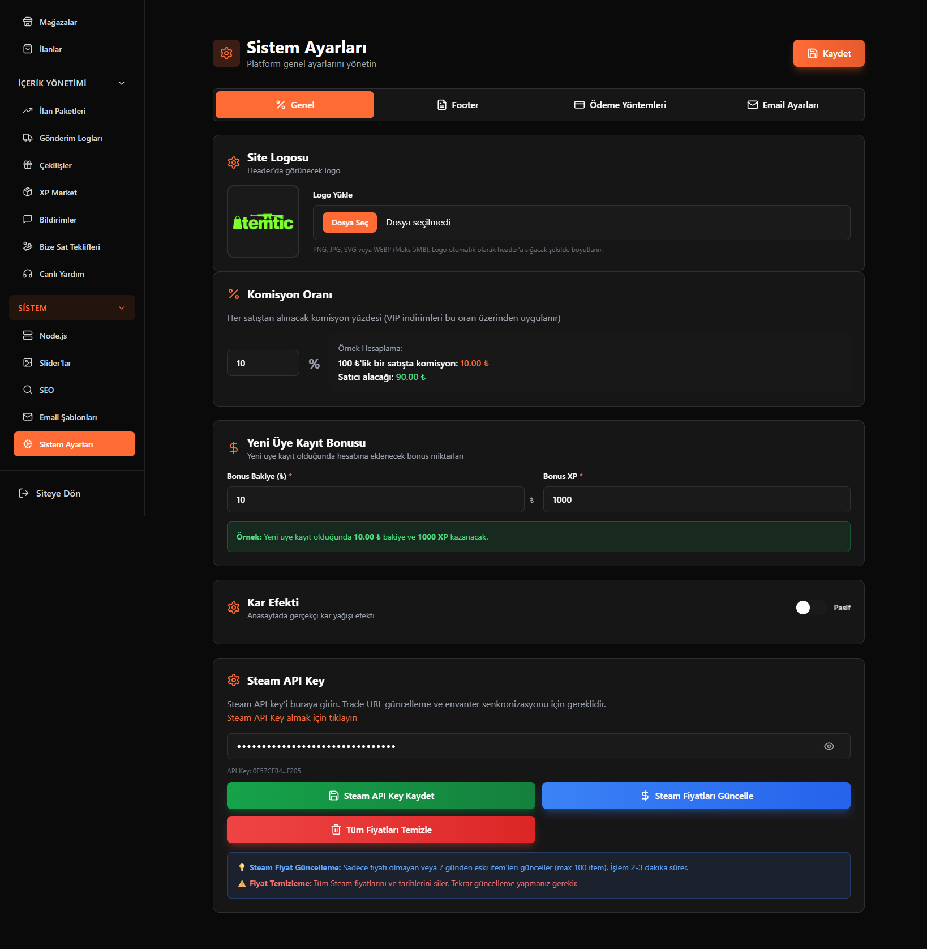The width and height of the screenshot is (927, 949).
Task: Switch to the Footer tab
Action: 458,105
